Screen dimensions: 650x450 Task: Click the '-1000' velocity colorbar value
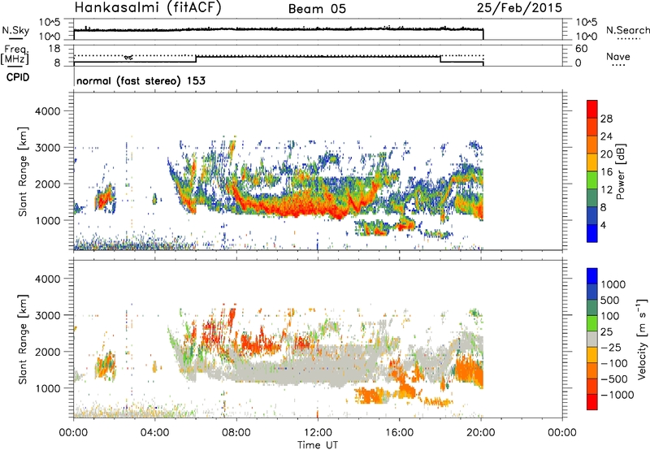(617, 395)
